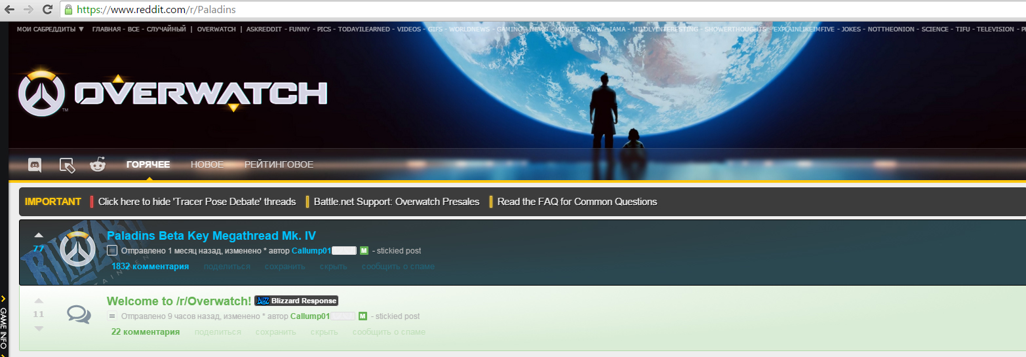Upvote the Welcome to /r/Overwatch post
Image resolution: width=1026 pixels, height=357 pixels.
point(38,301)
